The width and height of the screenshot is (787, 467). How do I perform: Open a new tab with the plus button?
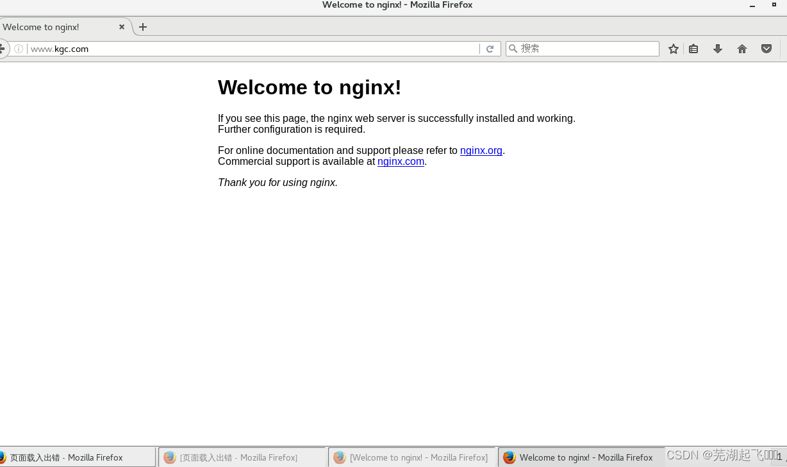(x=142, y=27)
